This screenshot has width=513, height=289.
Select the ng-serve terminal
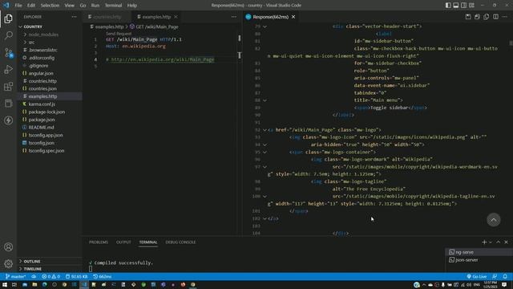pos(479,252)
